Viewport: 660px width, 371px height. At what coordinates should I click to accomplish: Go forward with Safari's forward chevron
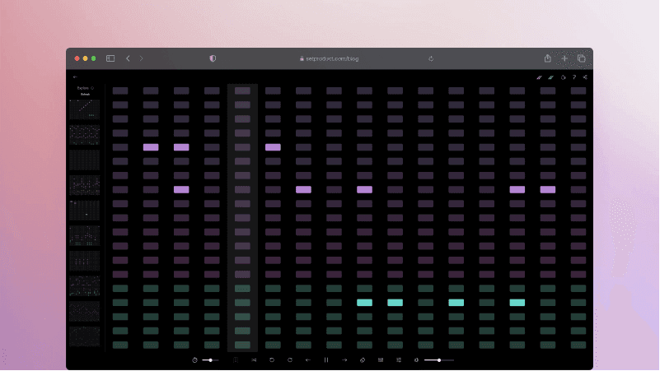(x=142, y=58)
